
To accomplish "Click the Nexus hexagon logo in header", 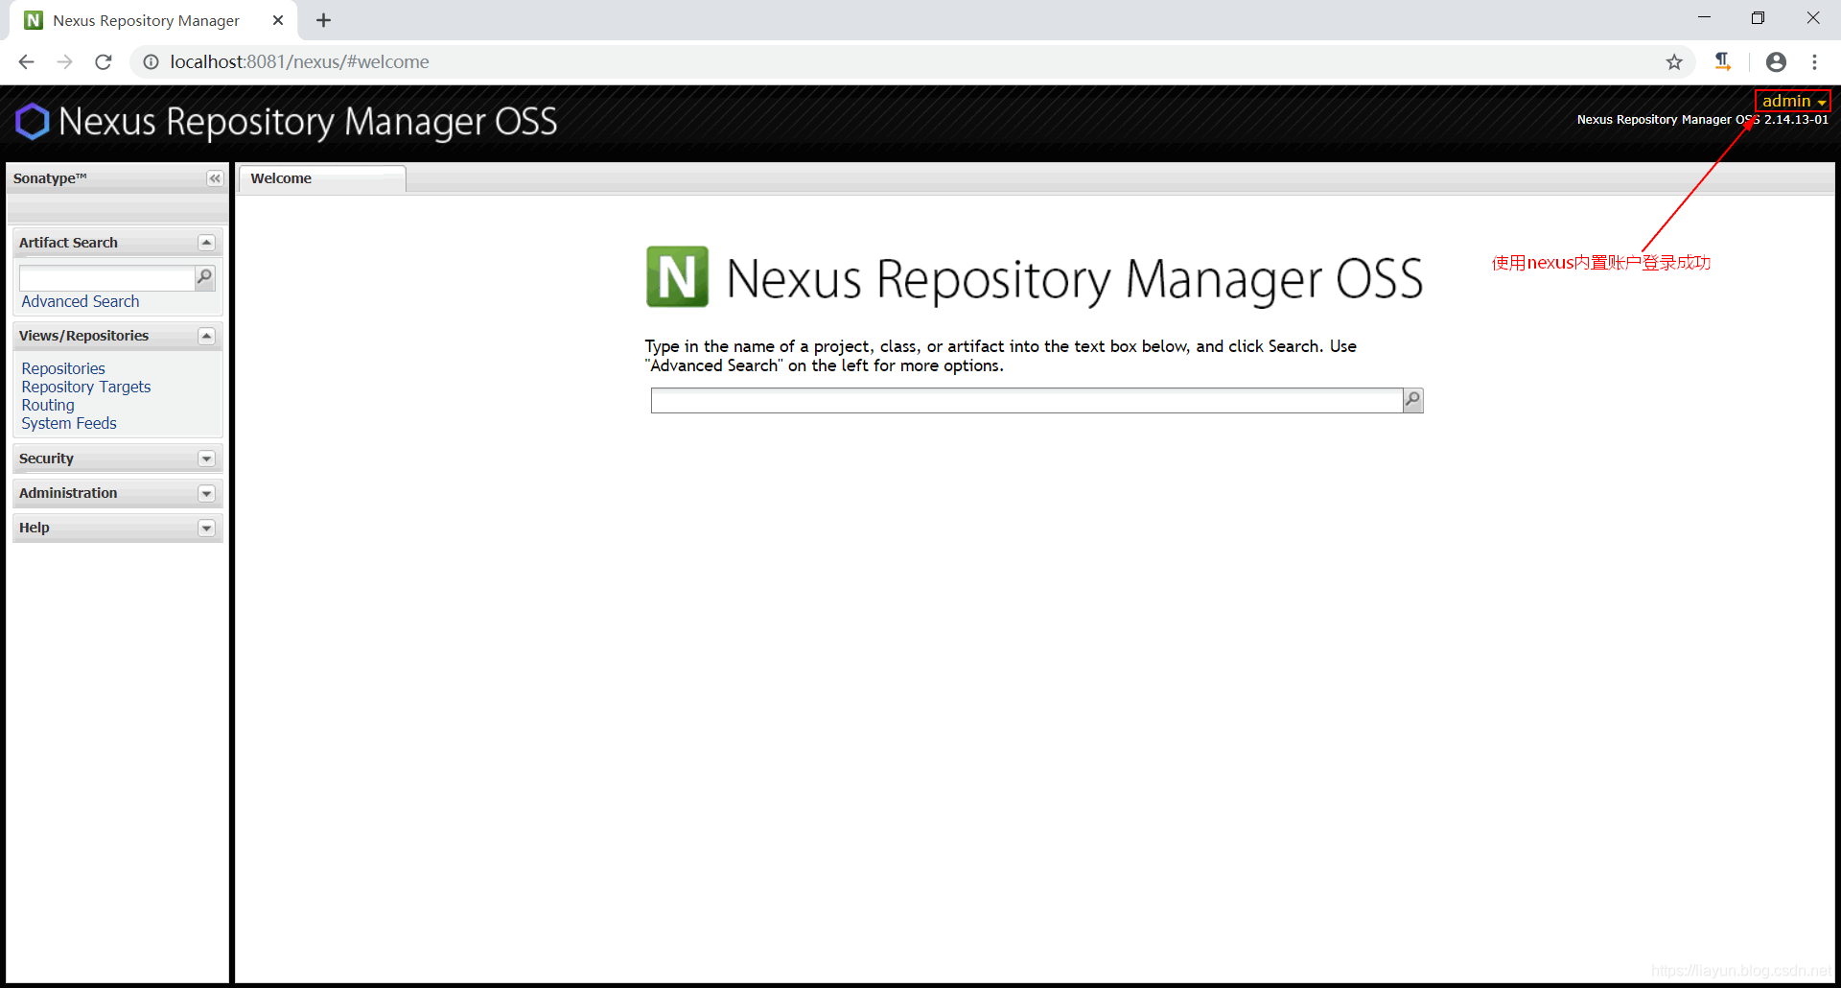I will [33, 122].
